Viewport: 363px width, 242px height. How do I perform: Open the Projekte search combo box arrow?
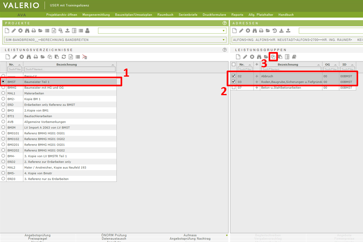224,31
